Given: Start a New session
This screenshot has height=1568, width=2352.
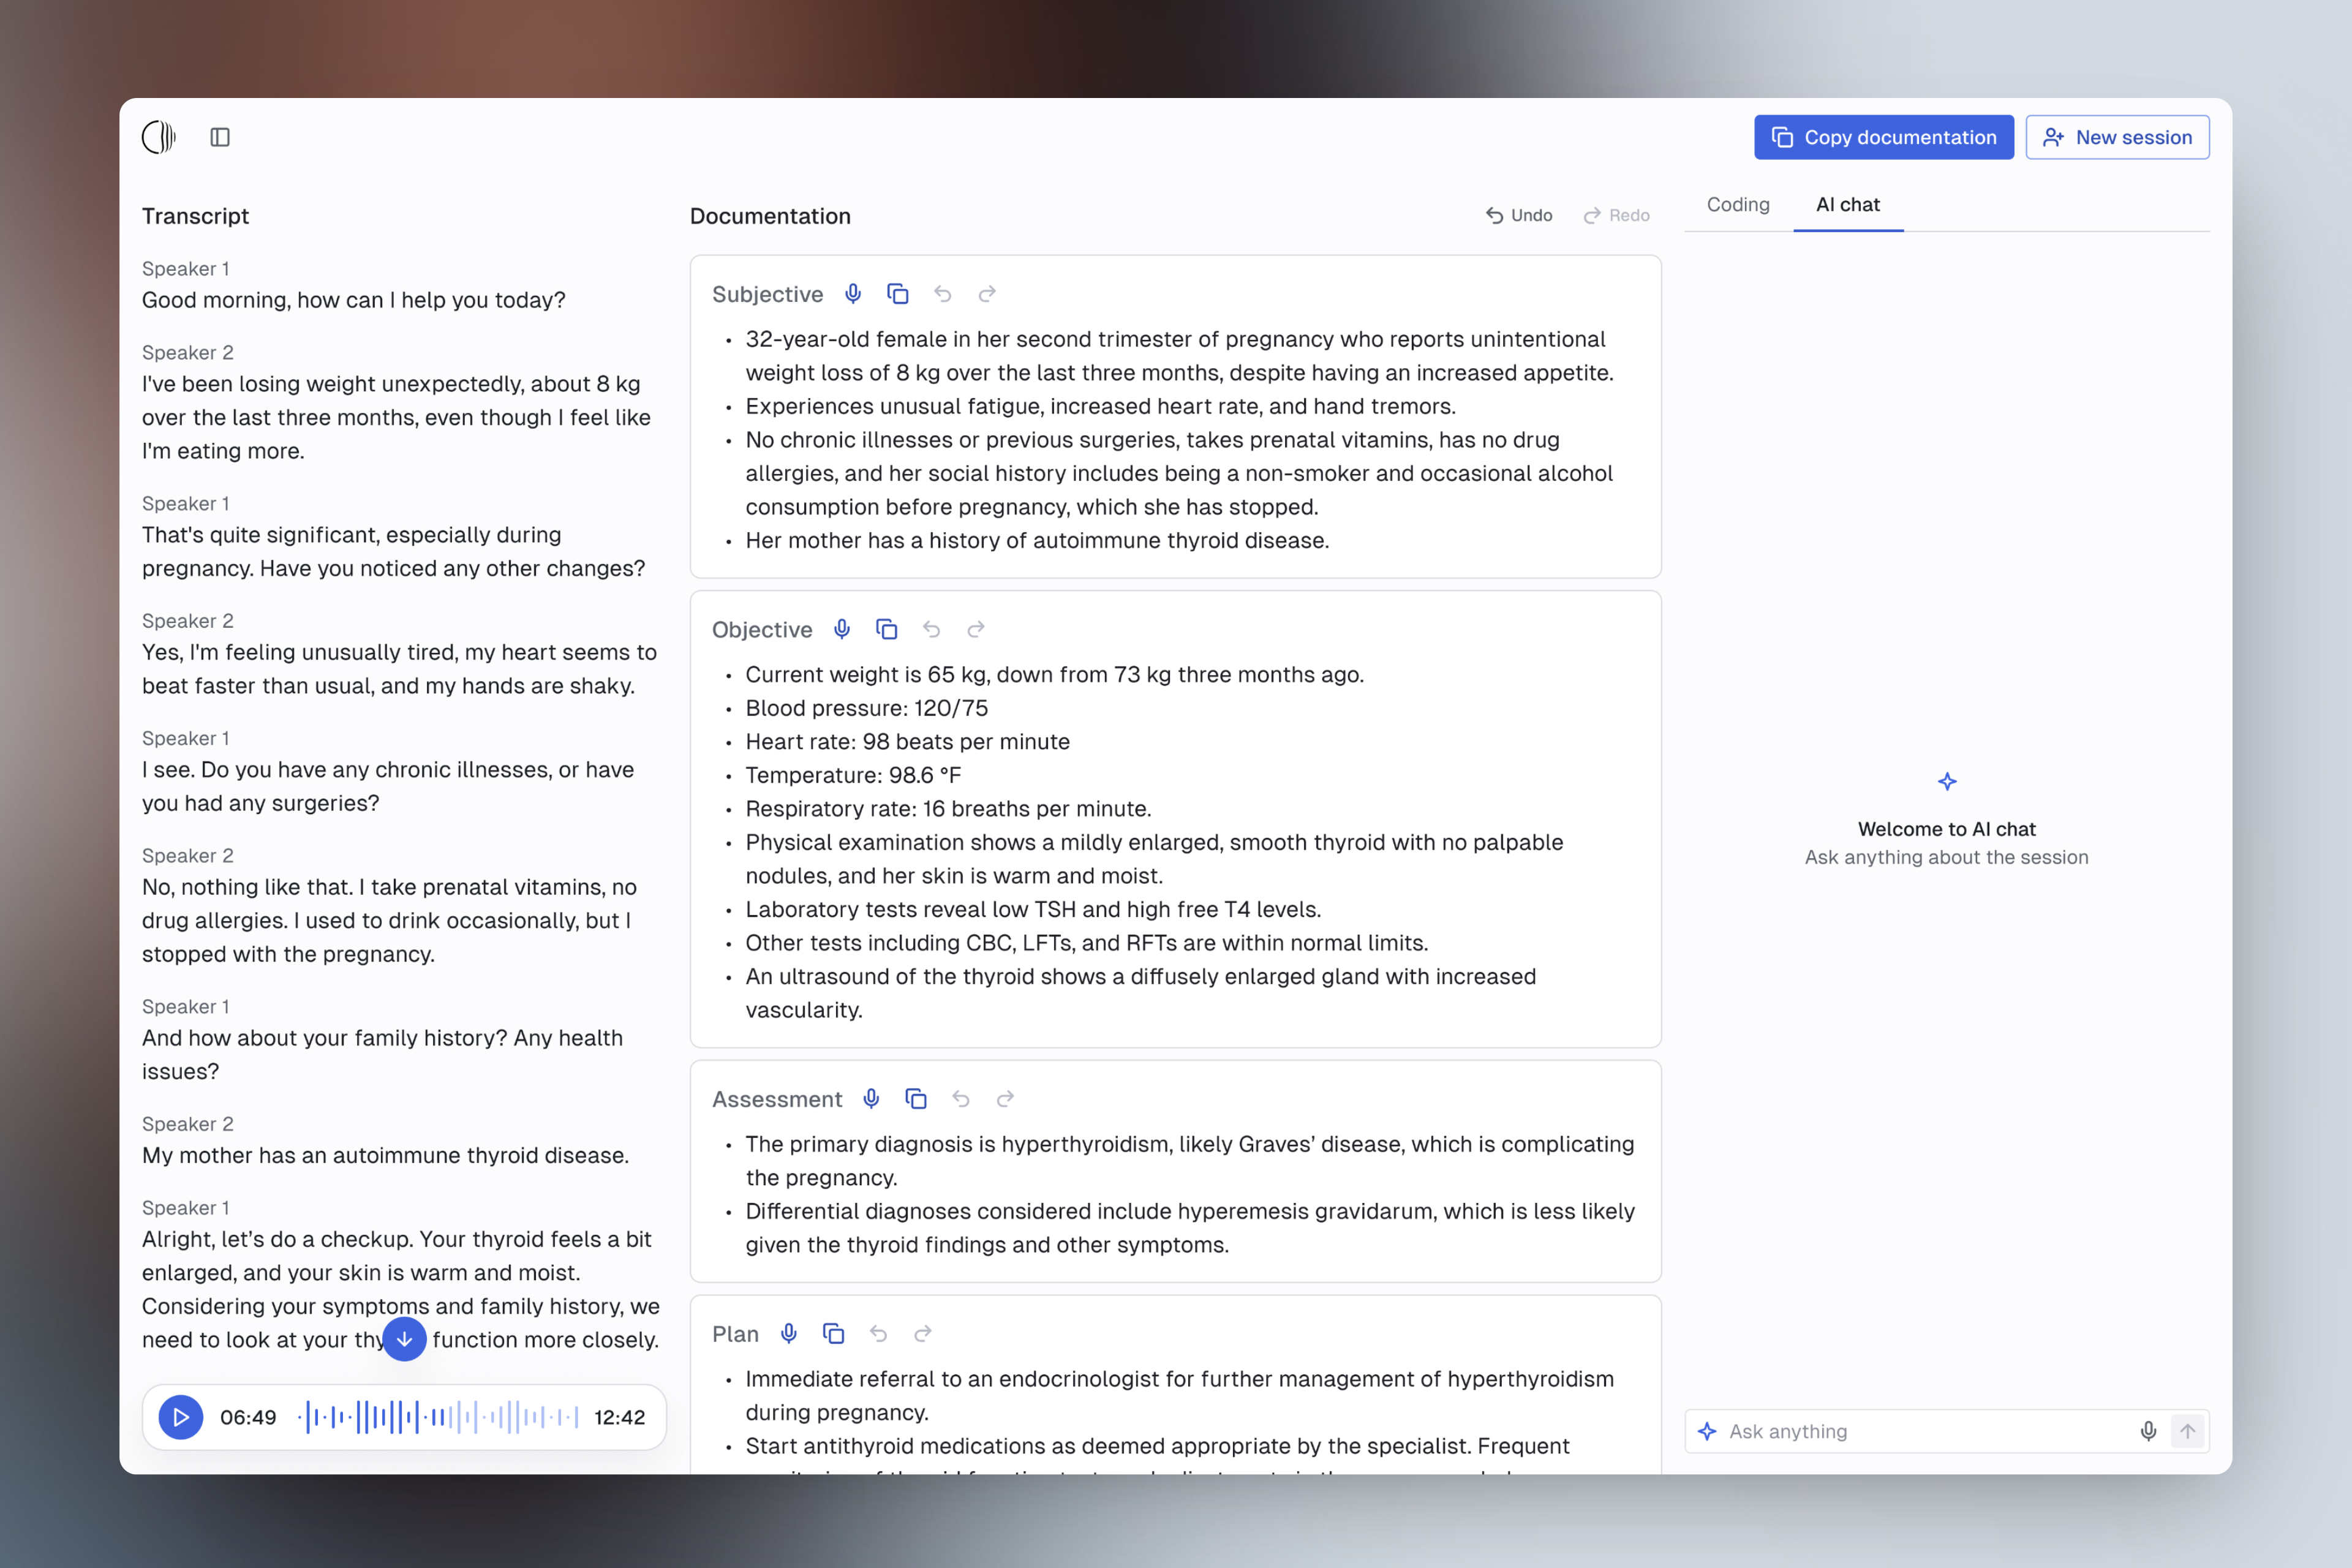Looking at the screenshot, I should coord(2117,137).
